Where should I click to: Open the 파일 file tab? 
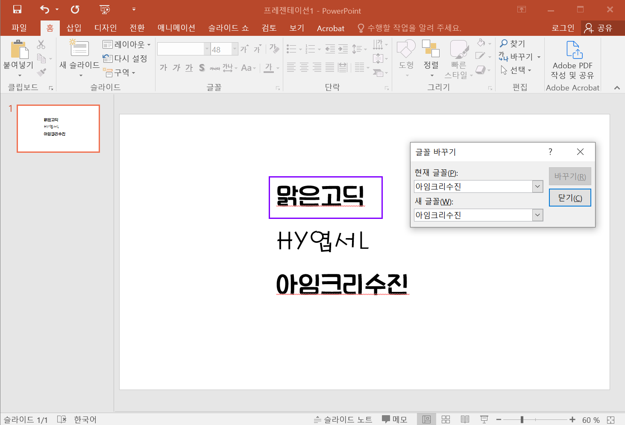click(x=19, y=28)
